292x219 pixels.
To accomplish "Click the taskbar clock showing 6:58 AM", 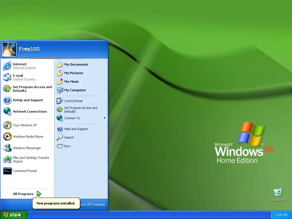I will [281, 215].
